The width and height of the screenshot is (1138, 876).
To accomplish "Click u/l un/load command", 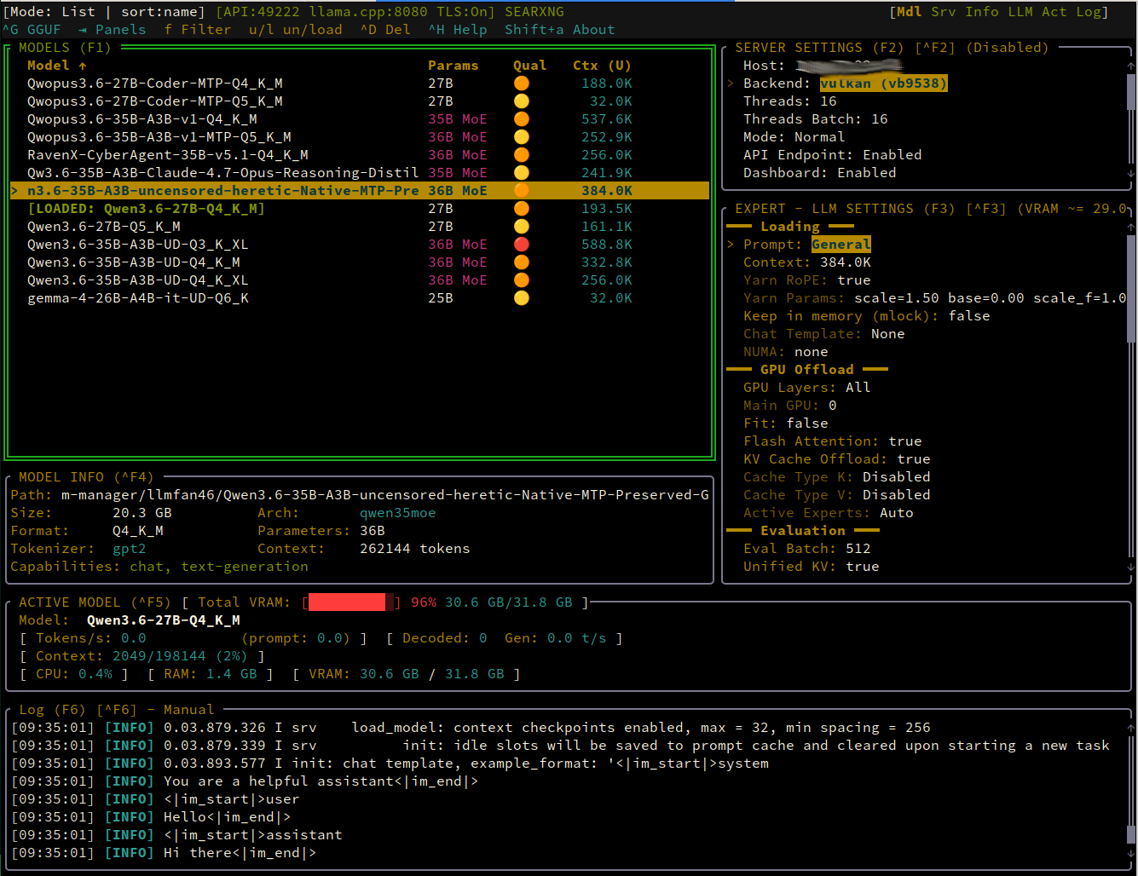I will pos(296,30).
